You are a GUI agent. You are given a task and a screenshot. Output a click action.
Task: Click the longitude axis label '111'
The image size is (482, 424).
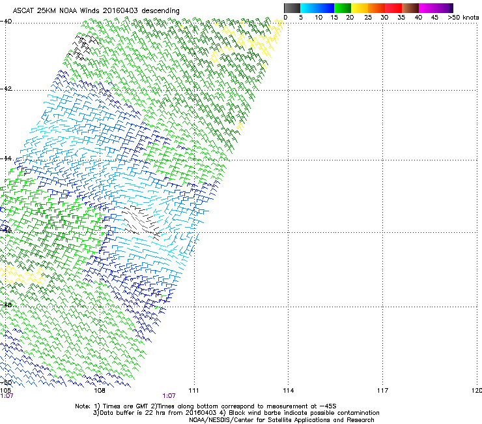(x=193, y=391)
